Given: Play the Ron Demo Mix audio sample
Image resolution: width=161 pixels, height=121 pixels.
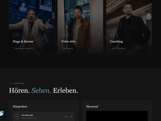Looking at the screenshot, I should pyautogui.click(x=17, y=117).
